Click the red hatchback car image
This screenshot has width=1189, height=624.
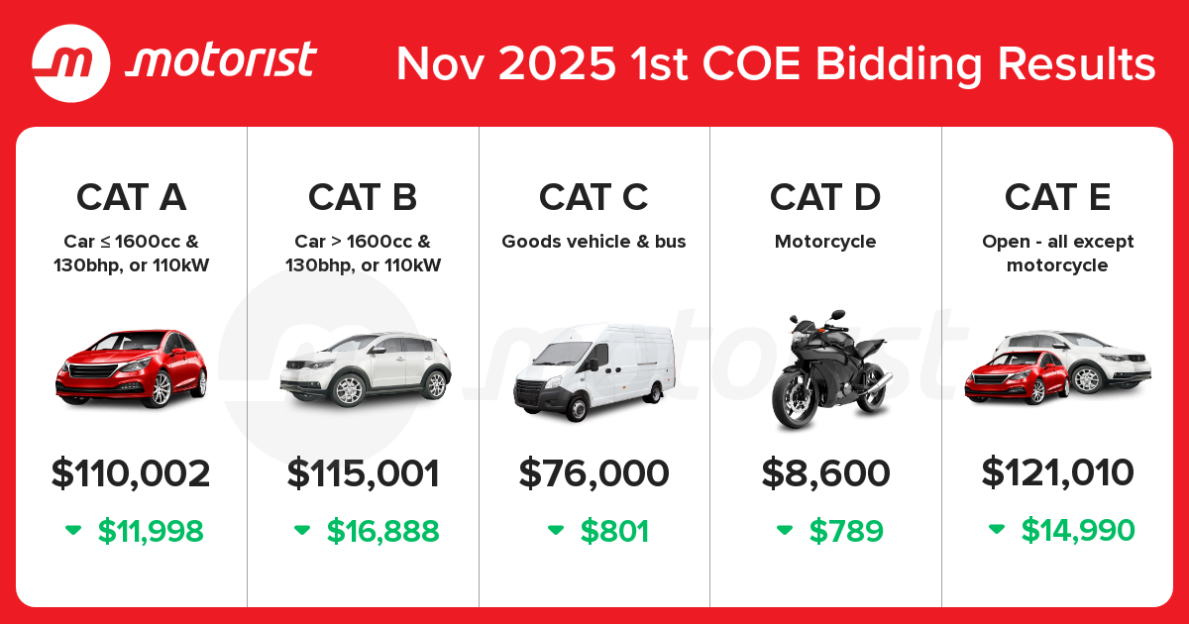click(x=132, y=366)
